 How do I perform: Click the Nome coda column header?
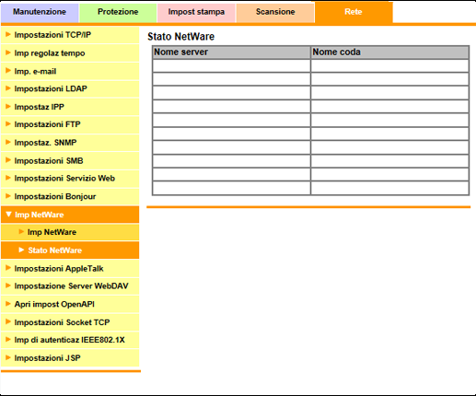tap(389, 52)
